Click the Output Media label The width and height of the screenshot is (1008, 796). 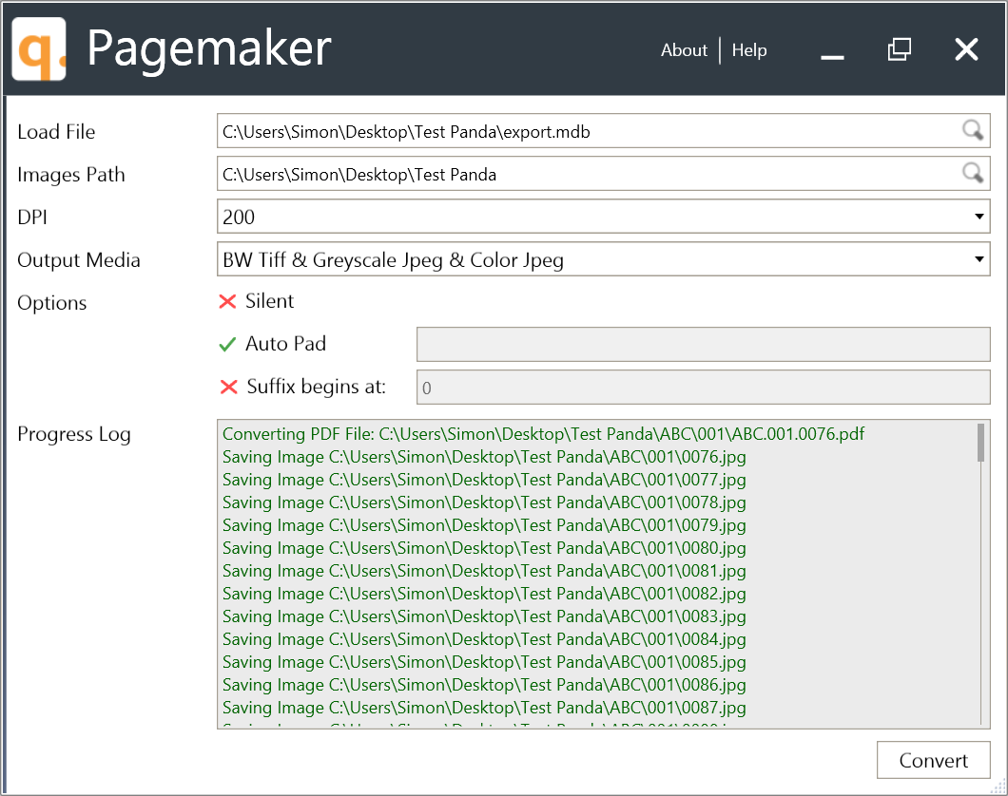click(x=78, y=260)
